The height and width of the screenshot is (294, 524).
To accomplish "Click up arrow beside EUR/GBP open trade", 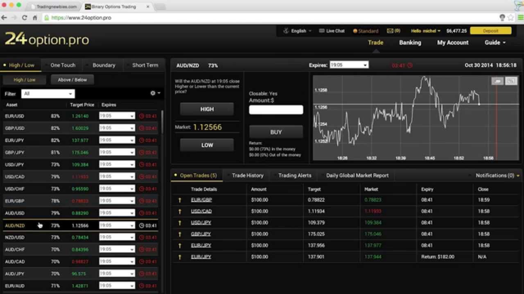I will (x=179, y=200).
